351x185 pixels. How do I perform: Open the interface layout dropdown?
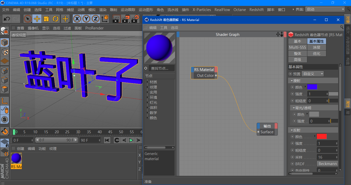tap(325, 9)
